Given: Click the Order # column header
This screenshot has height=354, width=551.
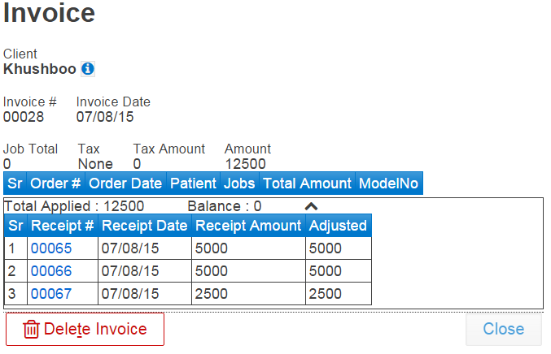Looking at the screenshot, I should (x=55, y=183).
